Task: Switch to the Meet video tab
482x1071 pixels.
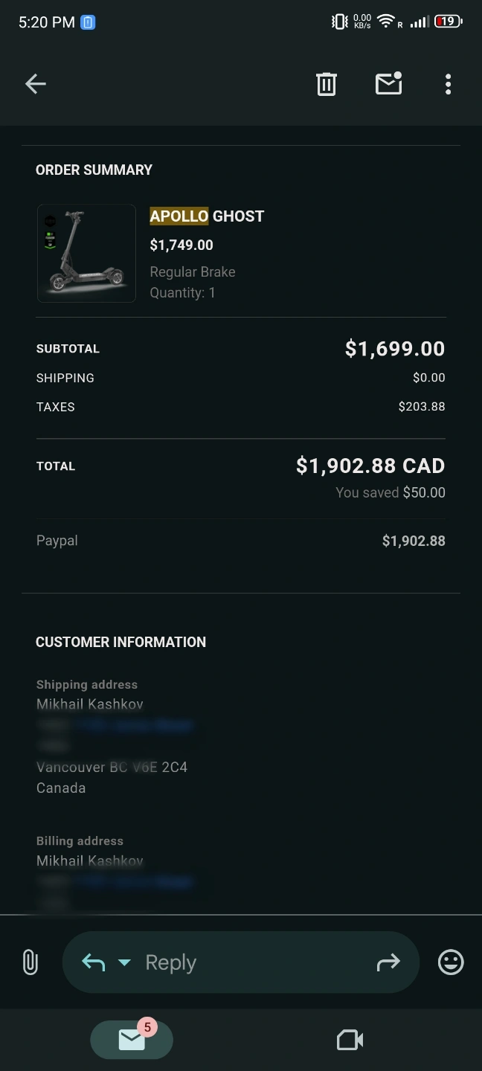Action: pyautogui.click(x=350, y=1039)
